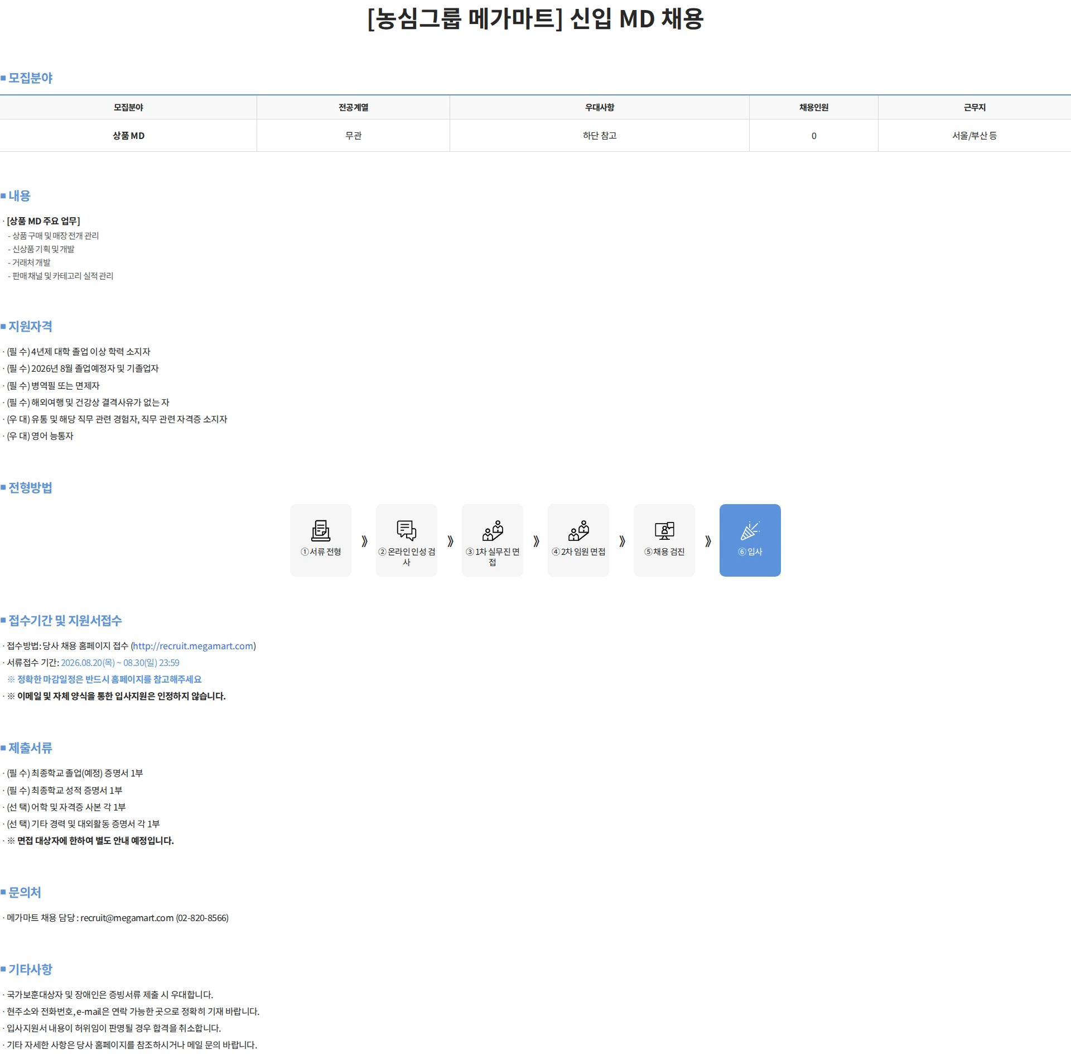Click the 면접 대상자에 한하여 별도 안내 notice
Viewport: 1071px width, 1064px height.
point(90,841)
